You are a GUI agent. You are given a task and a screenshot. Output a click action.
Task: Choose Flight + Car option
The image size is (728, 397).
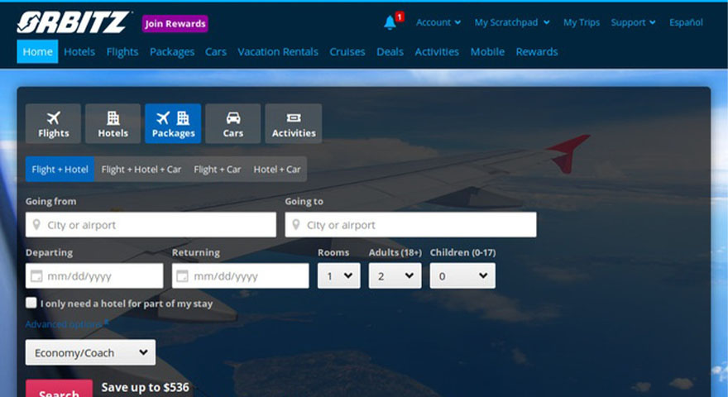pyautogui.click(x=218, y=170)
